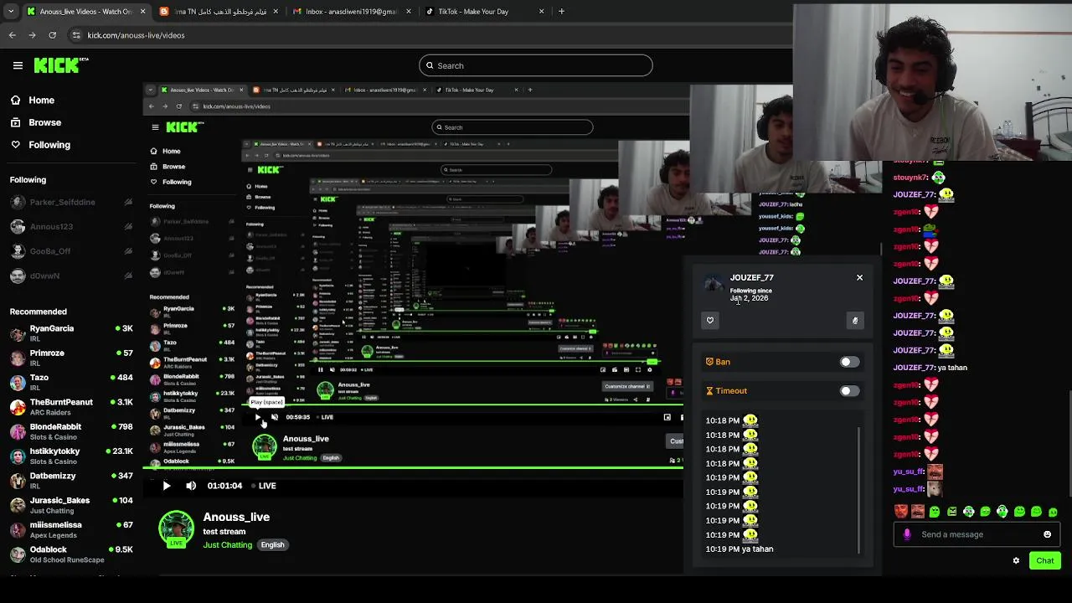This screenshot has height=603, width=1072.
Task: Click the green Chat send button
Action: [x=1044, y=560]
